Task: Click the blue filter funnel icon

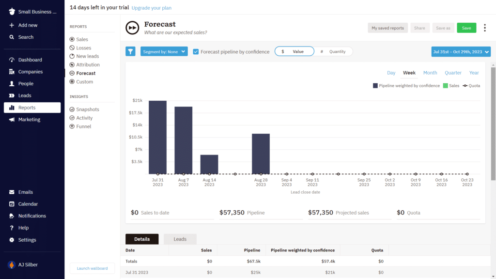Action: (130, 51)
